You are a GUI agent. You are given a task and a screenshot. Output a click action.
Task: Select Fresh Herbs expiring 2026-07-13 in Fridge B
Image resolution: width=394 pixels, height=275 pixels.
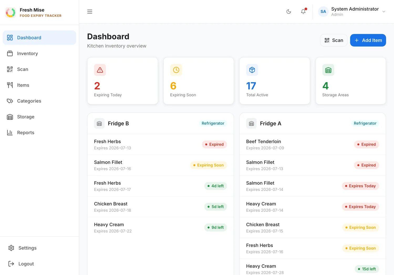click(x=160, y=145)
